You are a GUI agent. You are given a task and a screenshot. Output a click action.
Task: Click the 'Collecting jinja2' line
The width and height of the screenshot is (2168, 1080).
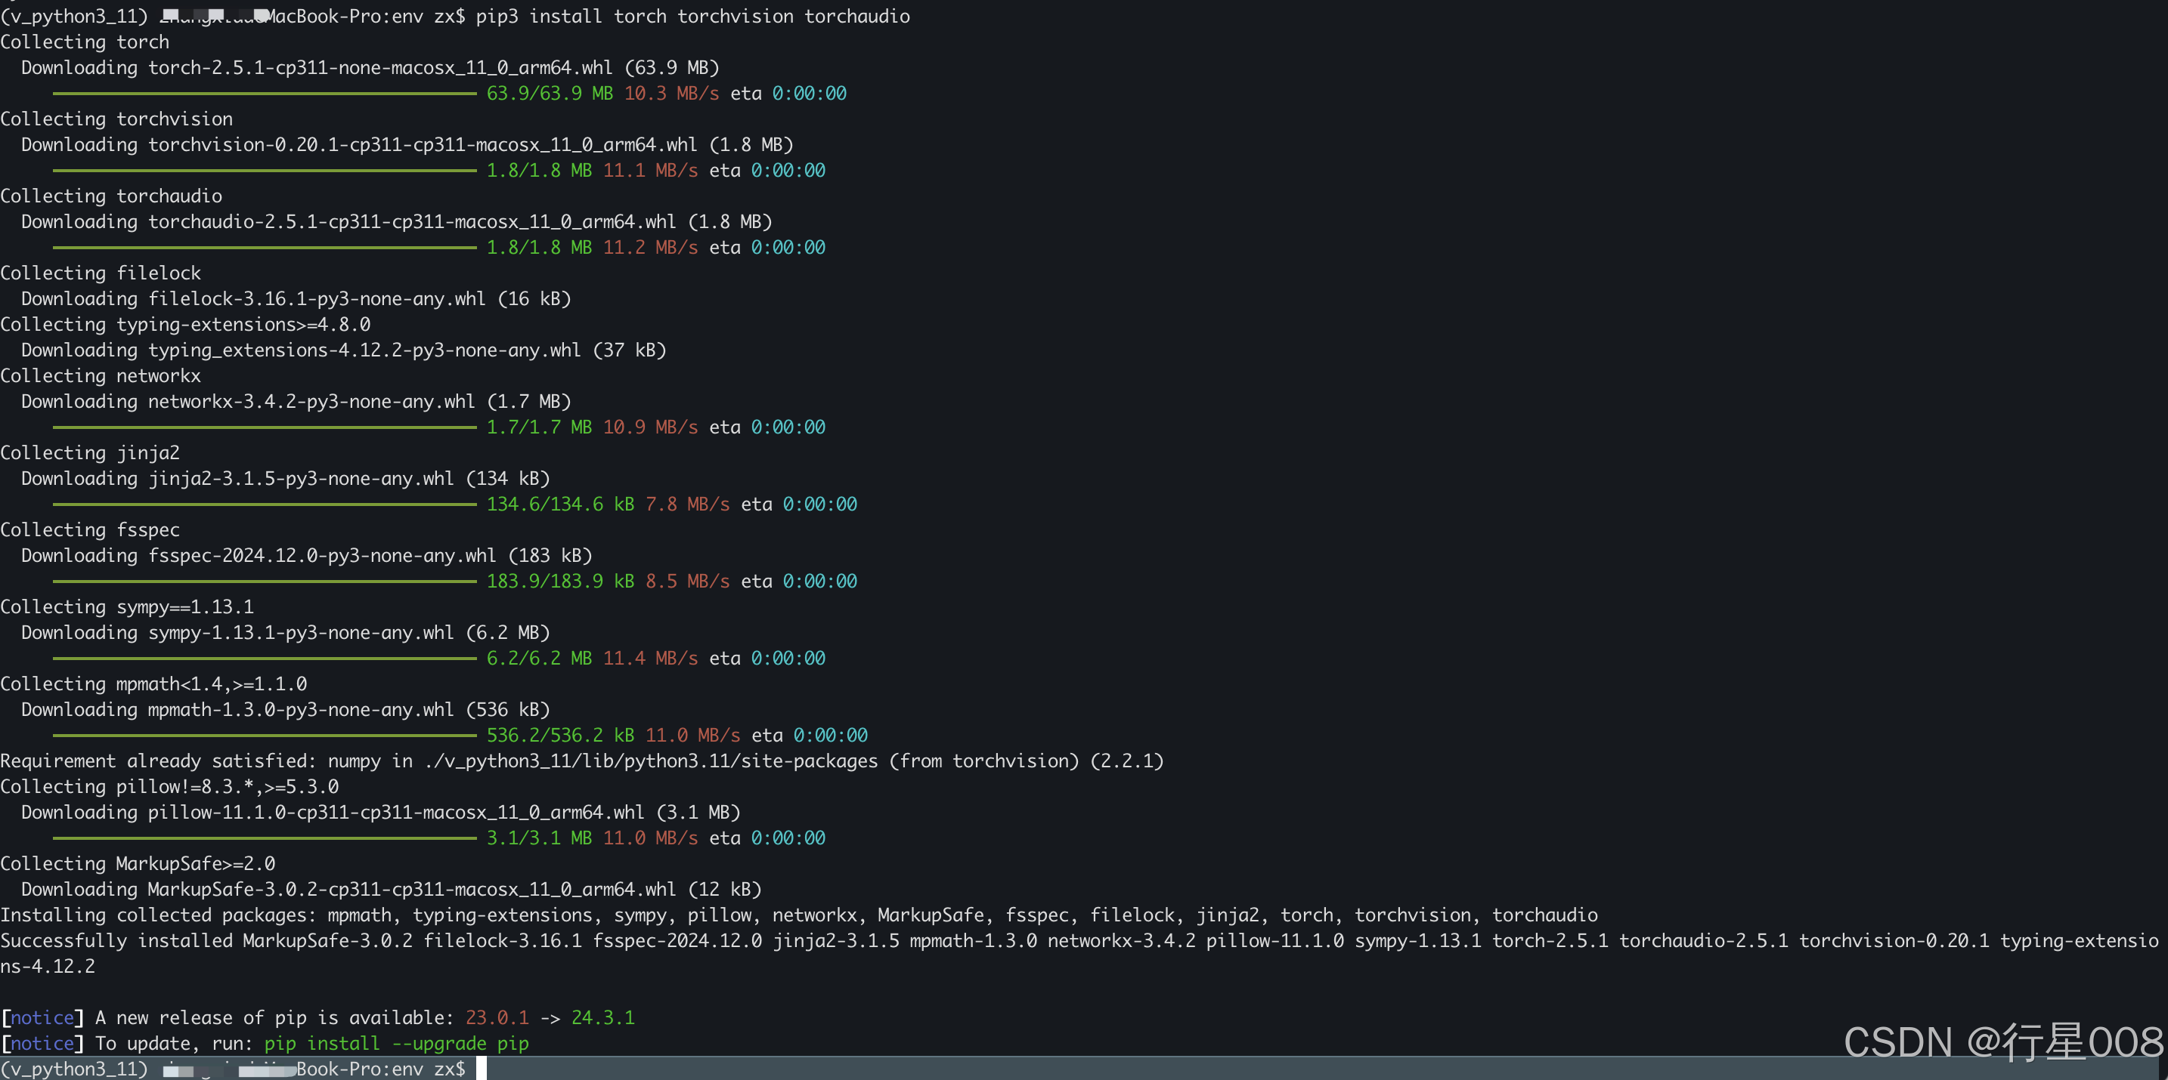pos(90,452)
